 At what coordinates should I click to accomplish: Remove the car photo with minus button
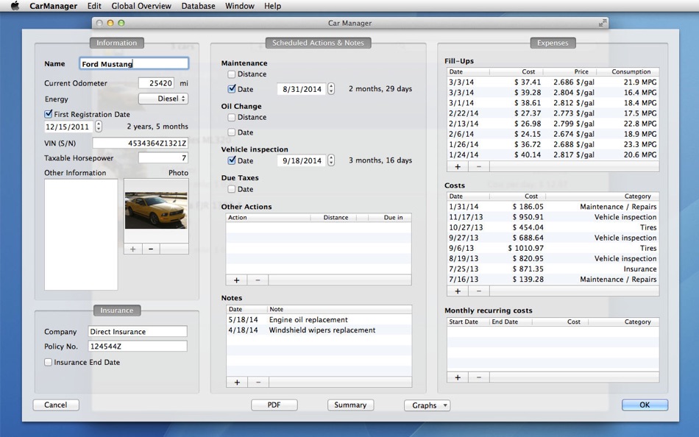pyautogui.click(x=151, y=249)
